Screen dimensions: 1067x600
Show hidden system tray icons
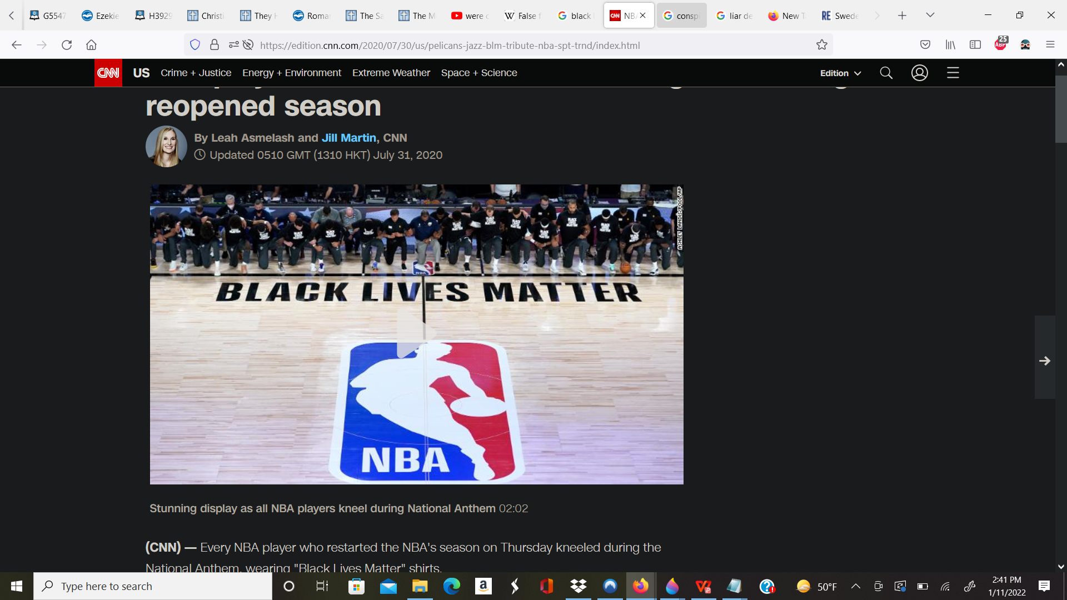coord(855,586)
